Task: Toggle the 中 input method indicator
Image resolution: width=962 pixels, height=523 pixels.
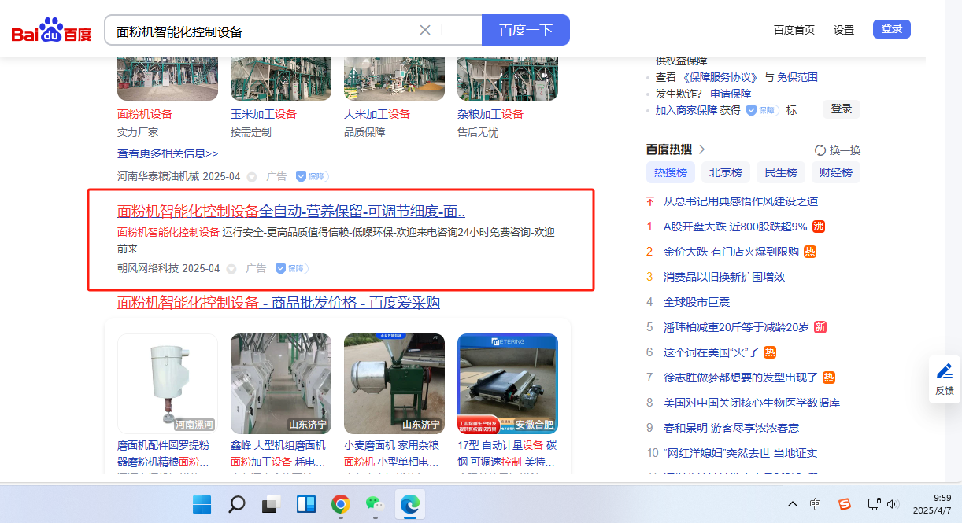Action: click(816, 504)
